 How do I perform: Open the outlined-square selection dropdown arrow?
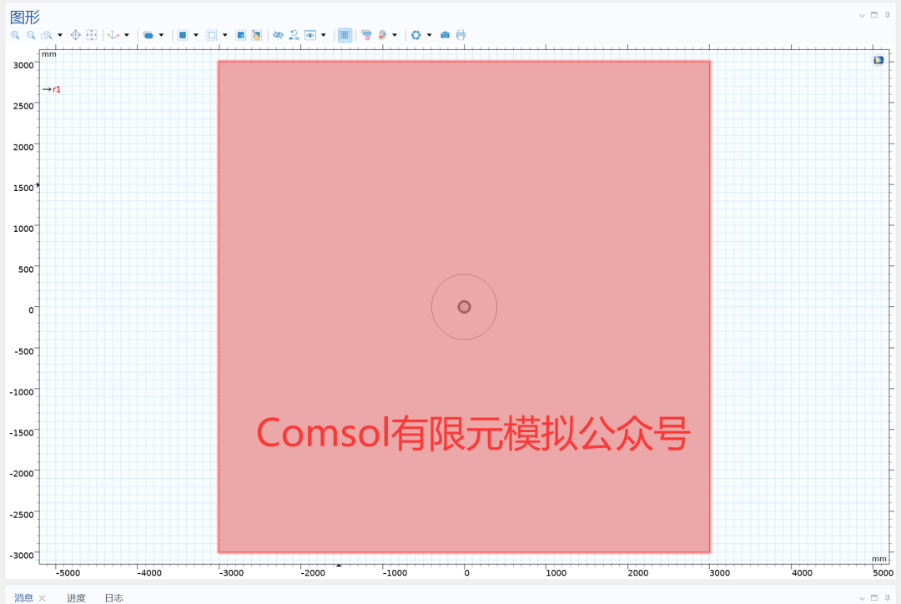(x=224, y=35)
